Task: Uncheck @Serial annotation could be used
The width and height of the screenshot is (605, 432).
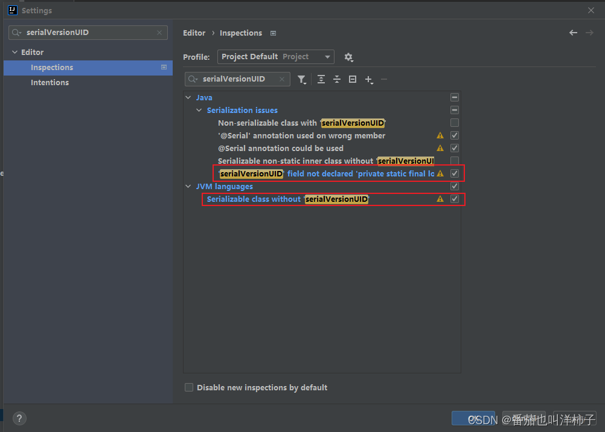Action: pos(455,148)
